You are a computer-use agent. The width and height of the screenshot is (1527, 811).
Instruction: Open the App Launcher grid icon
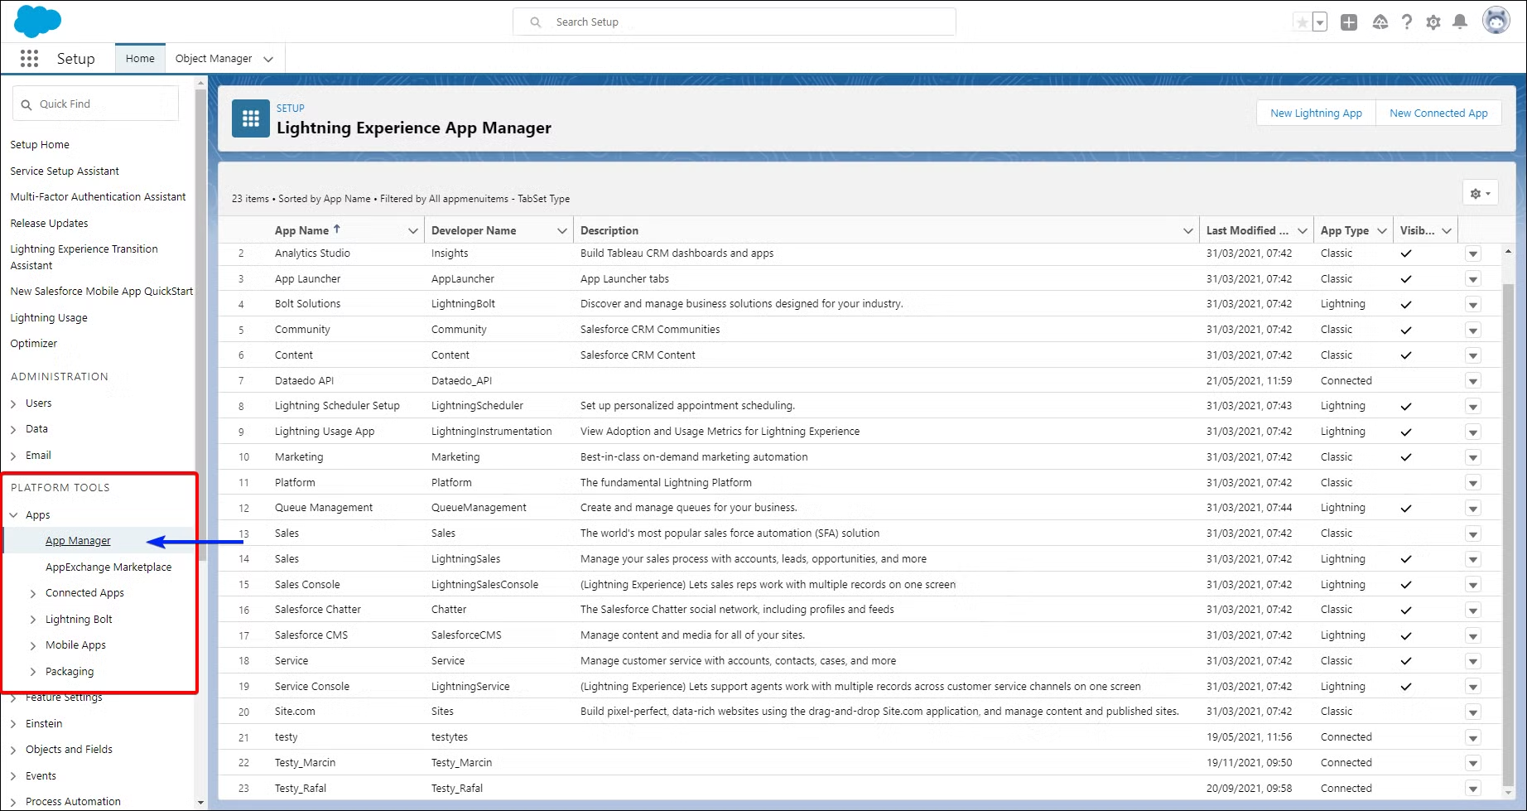click(x=29, y=58)
